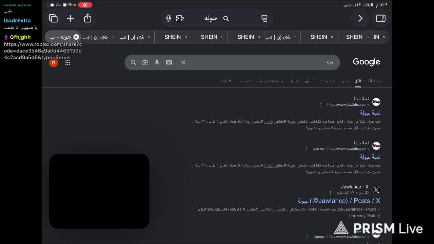Expand the المزيد dropdown
The height and width of the screenshot is (244, 434).
(246, 81)
